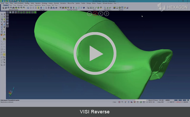Click the magnifier icon in status bar
Screen dimensions: 190x117
coord(122,102)
